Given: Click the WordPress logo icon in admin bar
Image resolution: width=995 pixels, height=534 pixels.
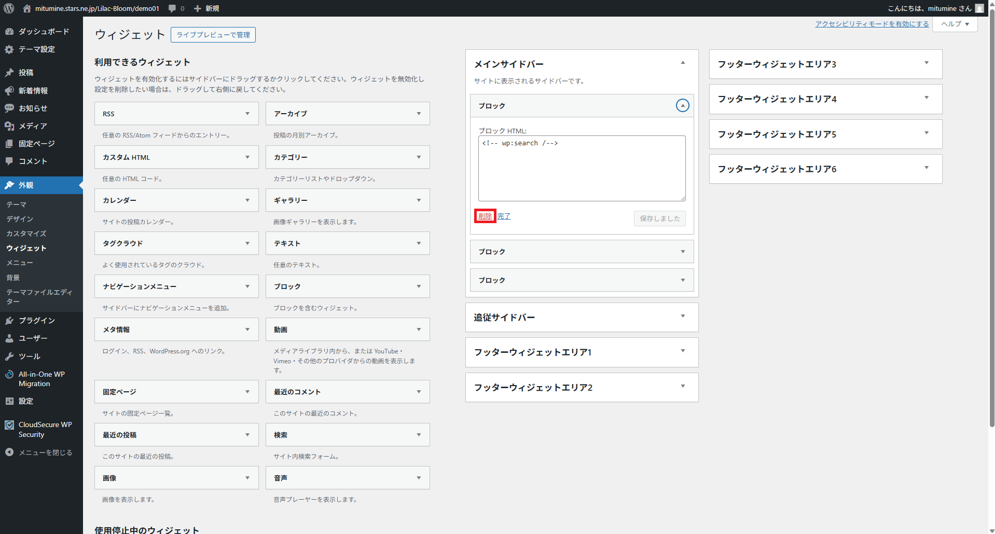Looking at the screenshot, I should pyautogui.click(x=9, y=8).
